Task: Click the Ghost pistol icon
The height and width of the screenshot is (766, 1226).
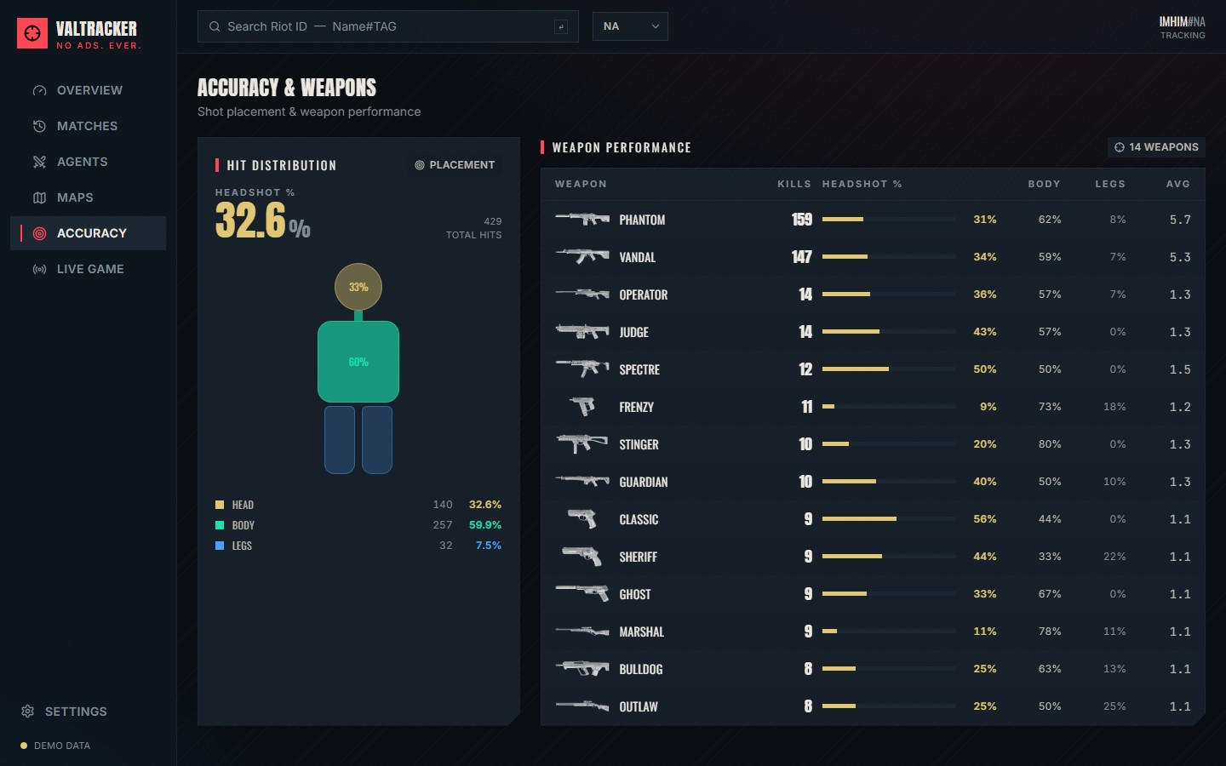Action: coord(582,593)
